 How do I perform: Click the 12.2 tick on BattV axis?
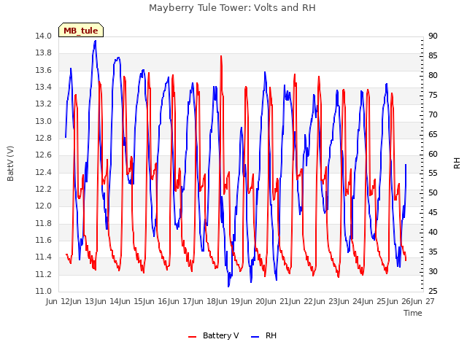tap(44, 190)
